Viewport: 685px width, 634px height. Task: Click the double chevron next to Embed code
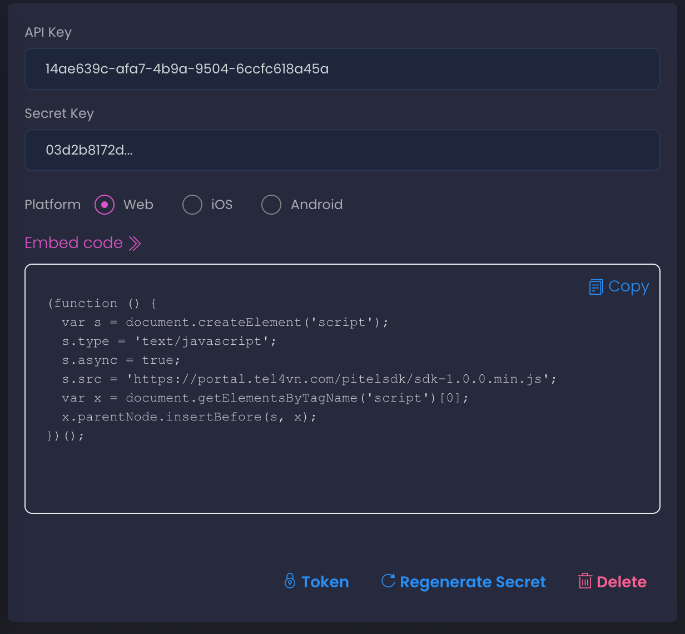tap(135, 244)
